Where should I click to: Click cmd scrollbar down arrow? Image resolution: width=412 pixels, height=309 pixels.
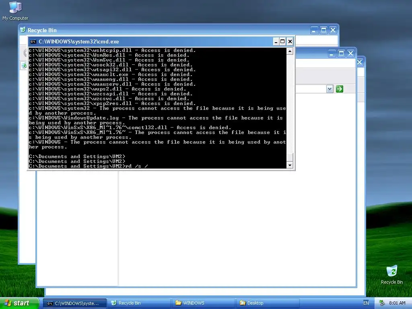pyautogui.click(x=290, y=165)
